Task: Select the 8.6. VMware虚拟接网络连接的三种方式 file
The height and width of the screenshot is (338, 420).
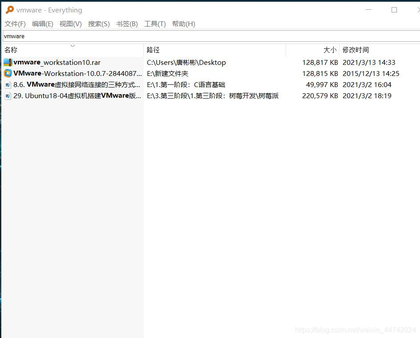Action: (x=77, y=85)
